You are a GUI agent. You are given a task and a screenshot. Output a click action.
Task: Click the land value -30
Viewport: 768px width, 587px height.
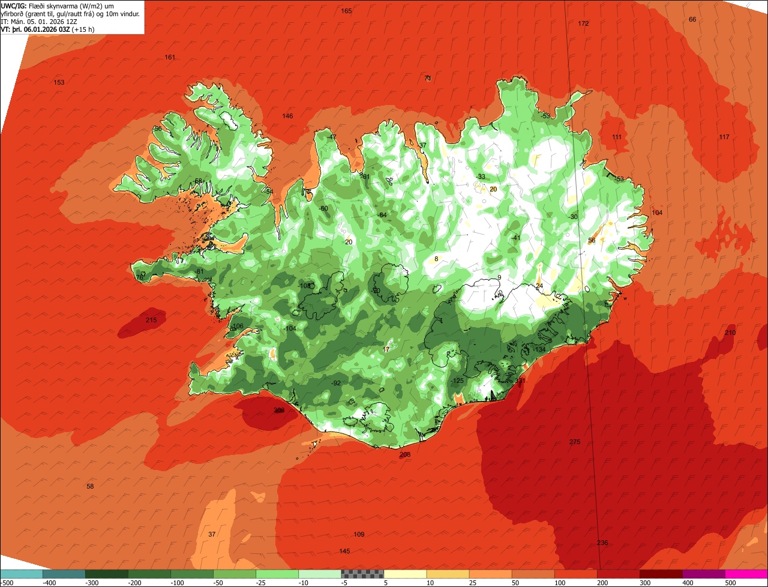pos(573,217)
